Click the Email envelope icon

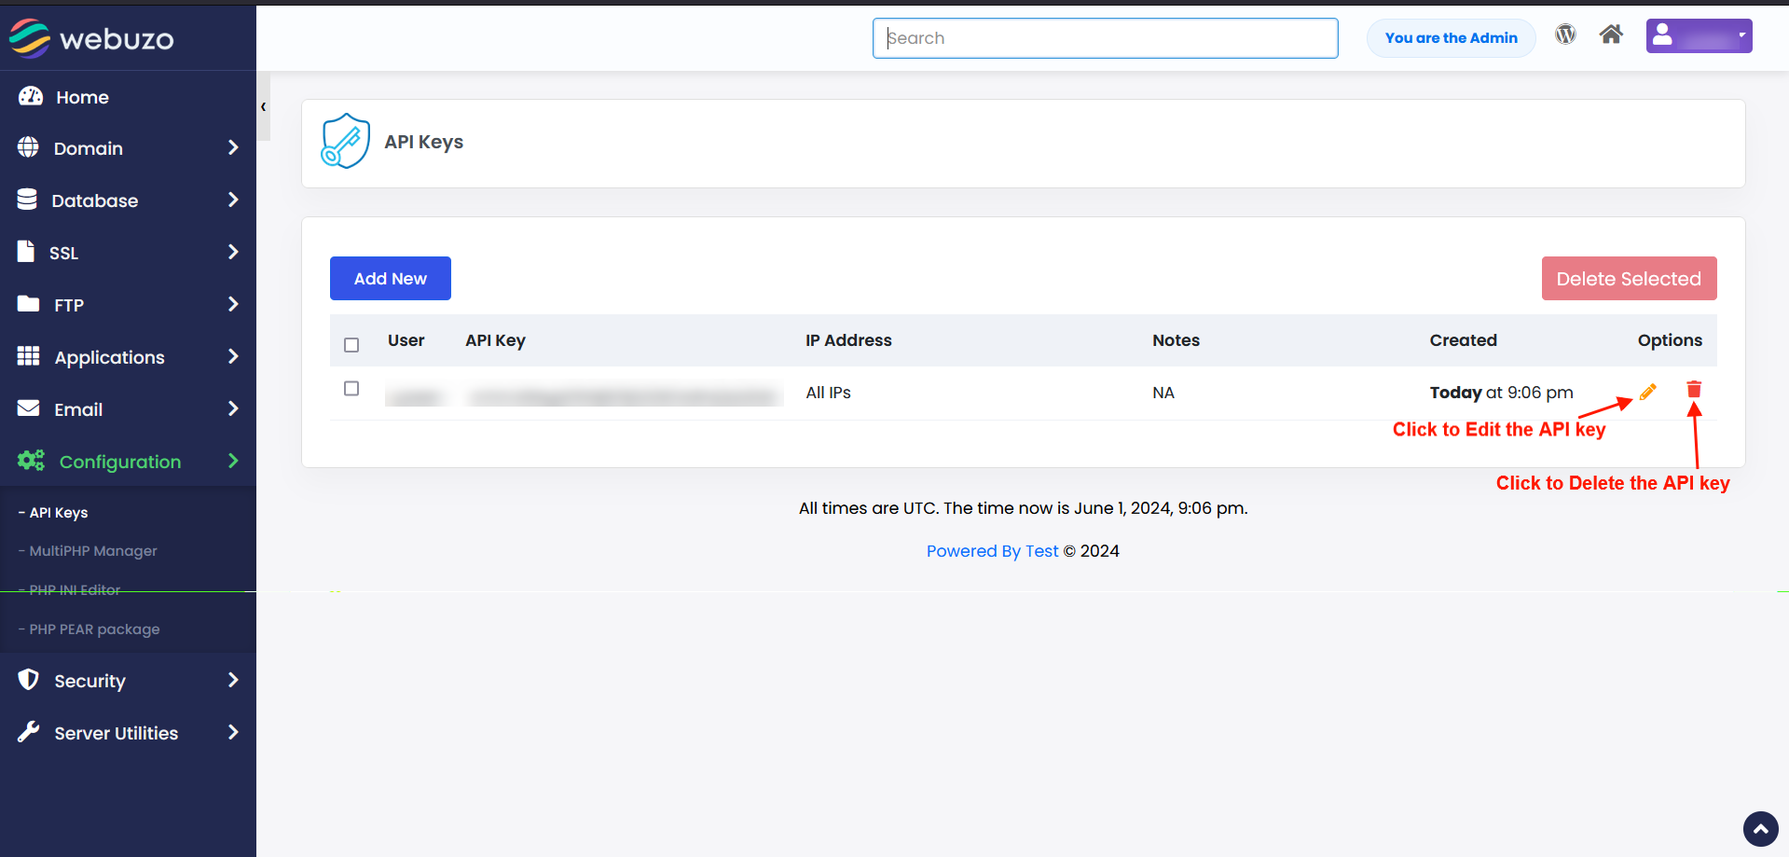(x=29, y=408)
